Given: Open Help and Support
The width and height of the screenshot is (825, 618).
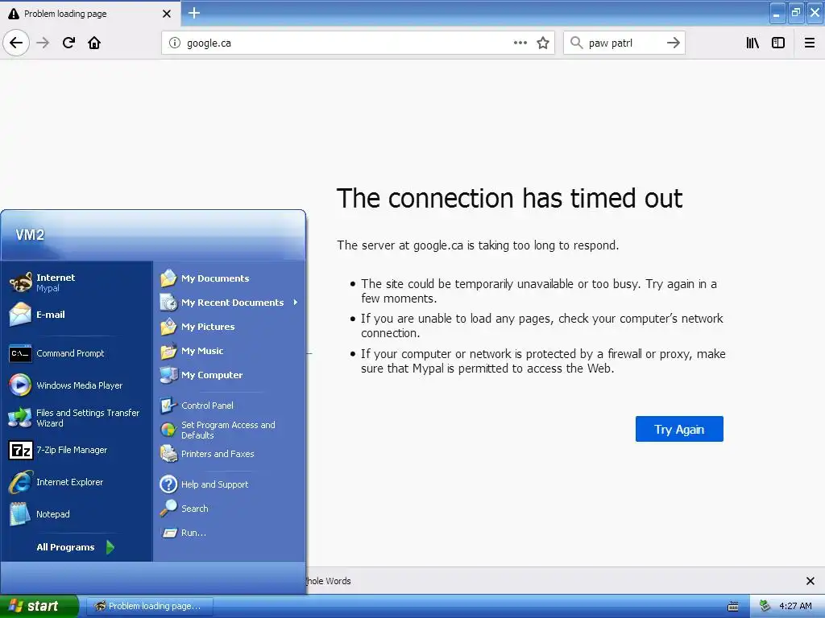Looking at the screenshot, I should tap(230, 484).
